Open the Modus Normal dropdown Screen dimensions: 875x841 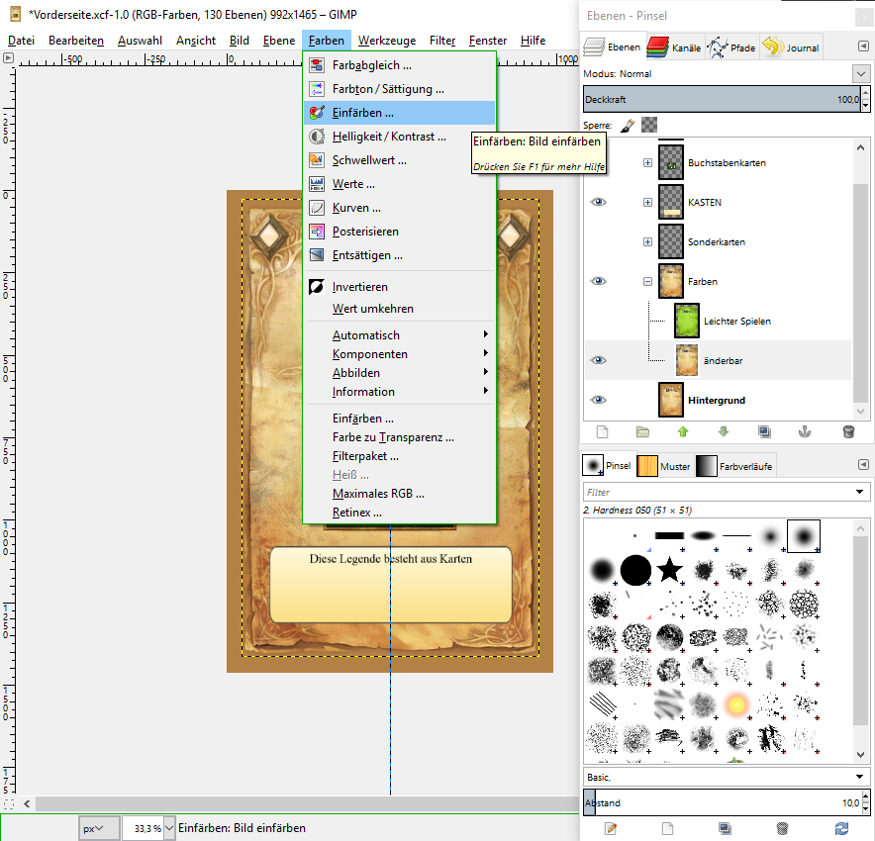pyautogui.click(x=859, y=73)
